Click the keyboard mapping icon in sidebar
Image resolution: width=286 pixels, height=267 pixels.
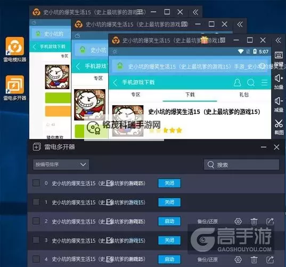[279, 55]
